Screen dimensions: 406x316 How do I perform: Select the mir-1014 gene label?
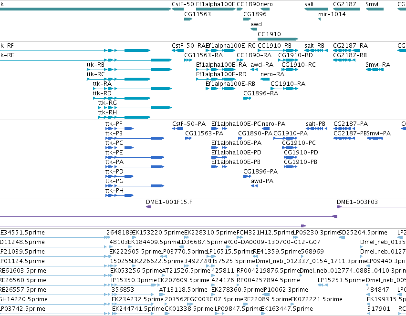coord(332,14)
